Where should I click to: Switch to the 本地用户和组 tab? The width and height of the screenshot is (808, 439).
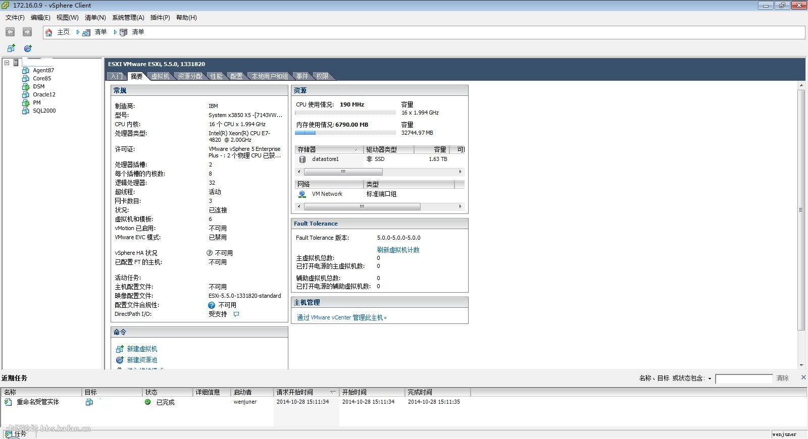point(270,76)
